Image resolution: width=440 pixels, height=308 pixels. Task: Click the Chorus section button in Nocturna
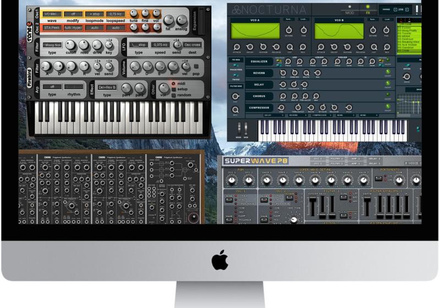[258, 96]
